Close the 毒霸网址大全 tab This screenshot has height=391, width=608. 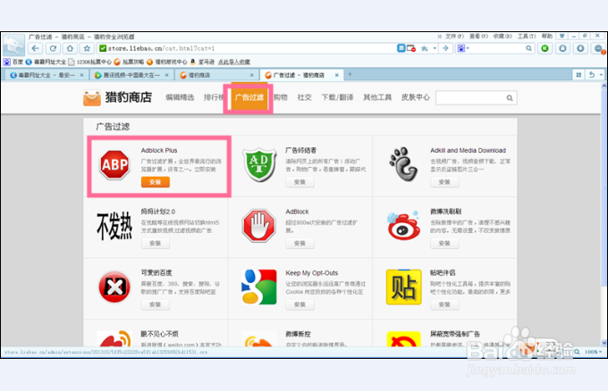click(82, 75)
